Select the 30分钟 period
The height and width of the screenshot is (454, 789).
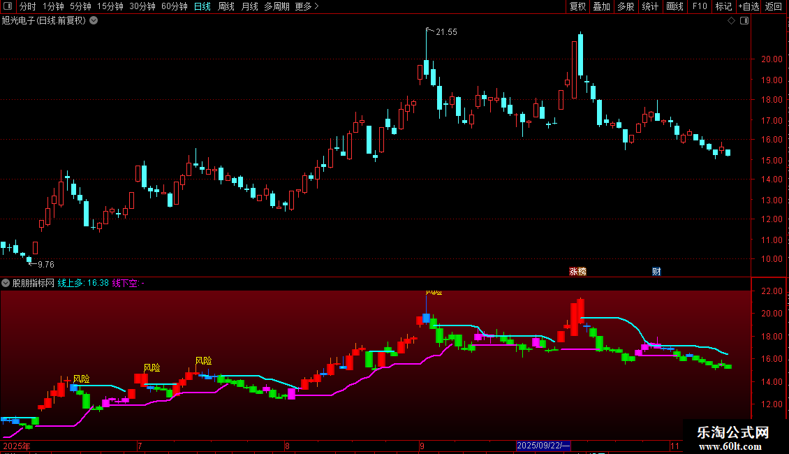click(x=142, y=6)
